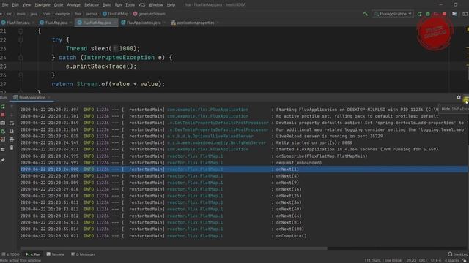Click the console horizontal scrollbar
Screen dimensions: 469x263
pos(174,248)
